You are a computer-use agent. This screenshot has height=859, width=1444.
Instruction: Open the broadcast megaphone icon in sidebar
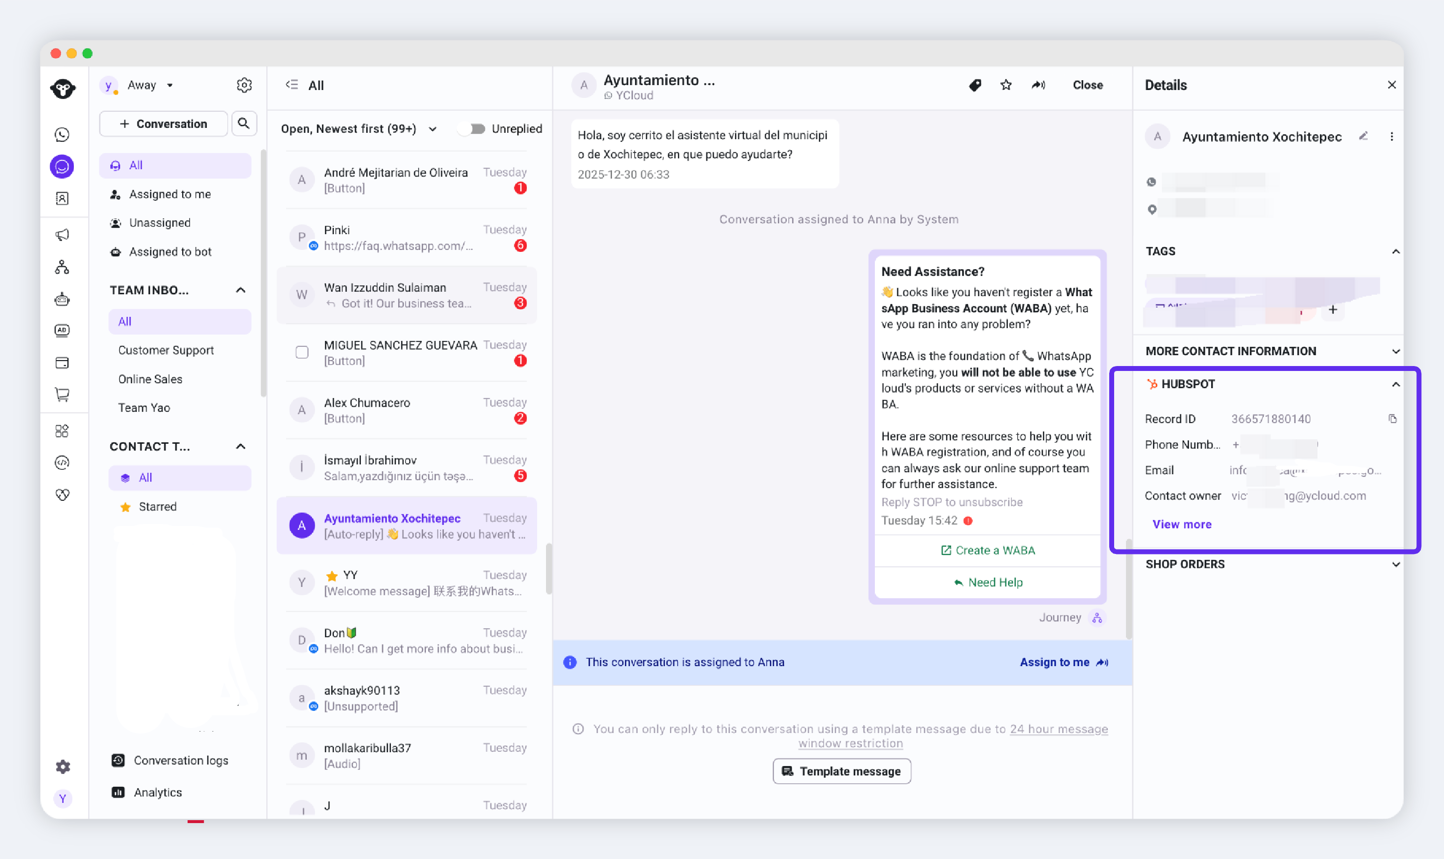tap(62, 235)
